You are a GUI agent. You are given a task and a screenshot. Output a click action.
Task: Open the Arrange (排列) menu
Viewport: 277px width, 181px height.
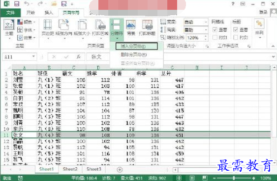coord(259,29)
